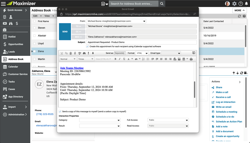The width and height of the screenshot is (250, 143).
Task: Run spell check icon
Action: 79,53
